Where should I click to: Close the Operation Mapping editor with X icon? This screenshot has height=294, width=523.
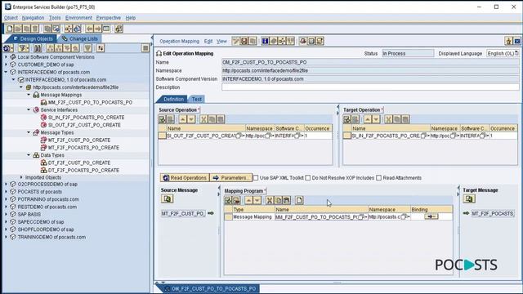(516, 41)
